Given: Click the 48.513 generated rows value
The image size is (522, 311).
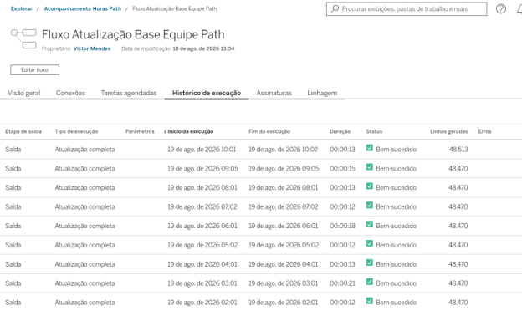Looking at the screenshot, I should 458,150.
